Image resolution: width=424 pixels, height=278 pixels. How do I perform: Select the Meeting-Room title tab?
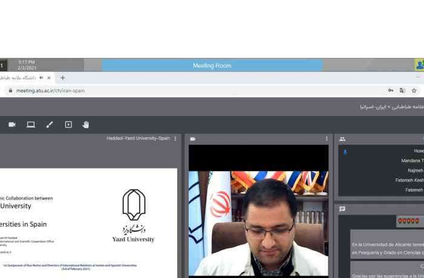(212, 66)
